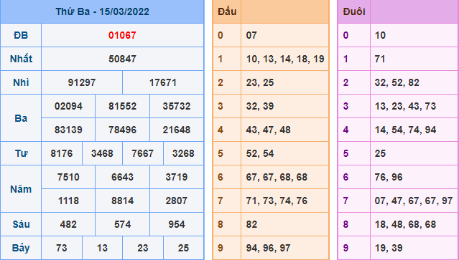
Task: Click the Năm prize number 2807
Action: click(x=177, y=201)
